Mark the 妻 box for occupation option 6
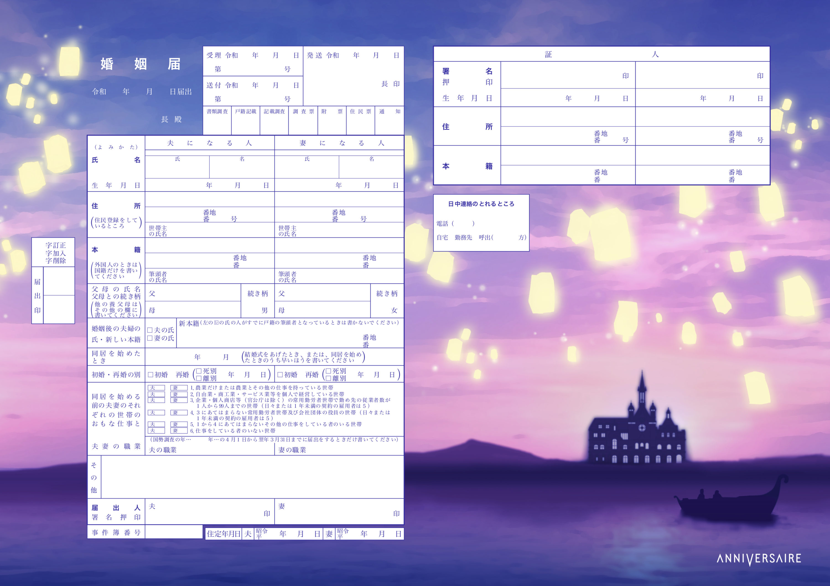This screenshot has height=586, width=830. tap(179, 431)
